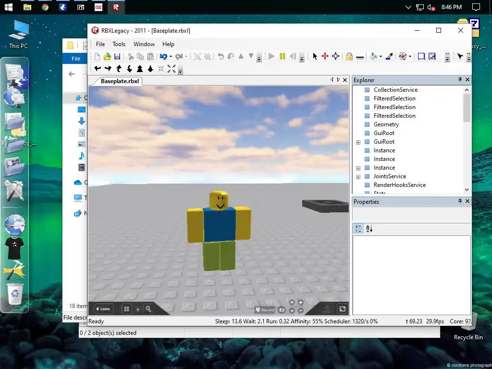Open the File menu
This screenshot has width=492, height=369.
[x=100, y=44]
